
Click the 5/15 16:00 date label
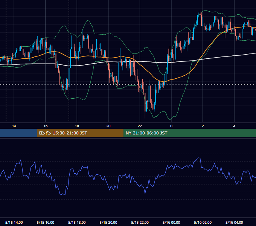46,222
